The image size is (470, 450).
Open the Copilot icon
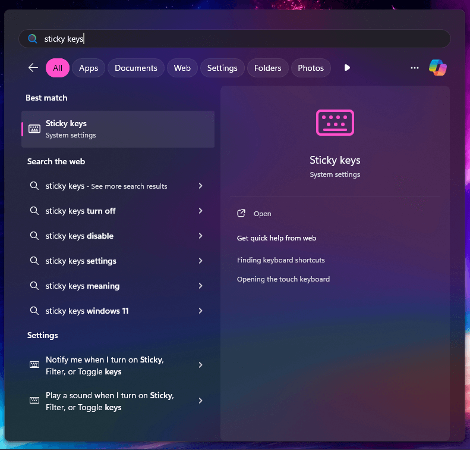[438, 68]
